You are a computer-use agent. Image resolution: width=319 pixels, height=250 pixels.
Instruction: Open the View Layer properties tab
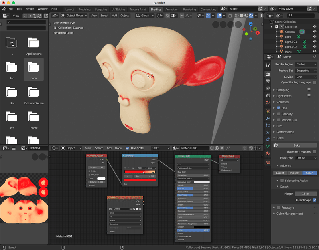point(268,88)
